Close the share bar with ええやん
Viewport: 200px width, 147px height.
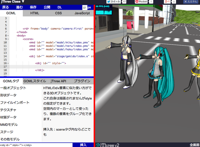tap(191, 2)
